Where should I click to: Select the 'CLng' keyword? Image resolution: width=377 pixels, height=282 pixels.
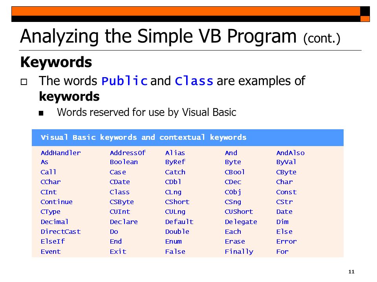coord(173,192)
